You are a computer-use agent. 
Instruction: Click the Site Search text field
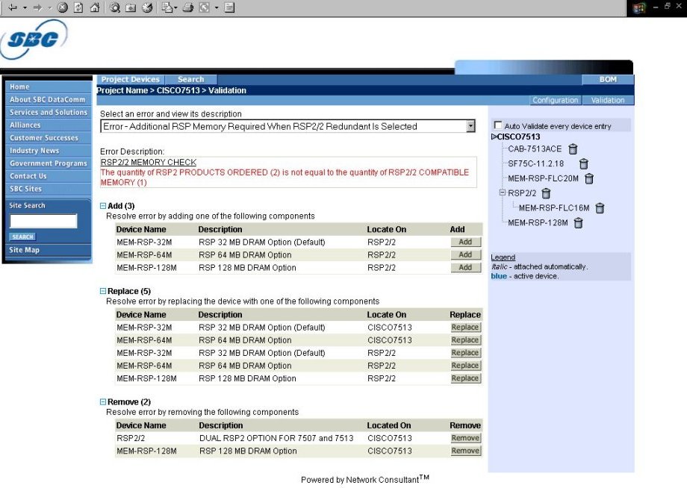[43, 221]
